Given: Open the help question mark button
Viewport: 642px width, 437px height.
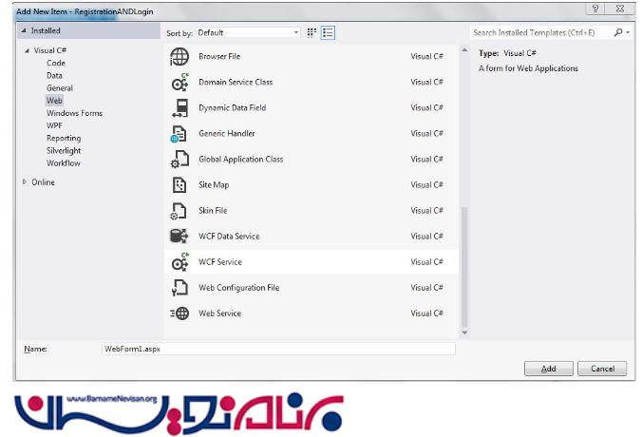Looking at the screenshot, I should [595, 9].
